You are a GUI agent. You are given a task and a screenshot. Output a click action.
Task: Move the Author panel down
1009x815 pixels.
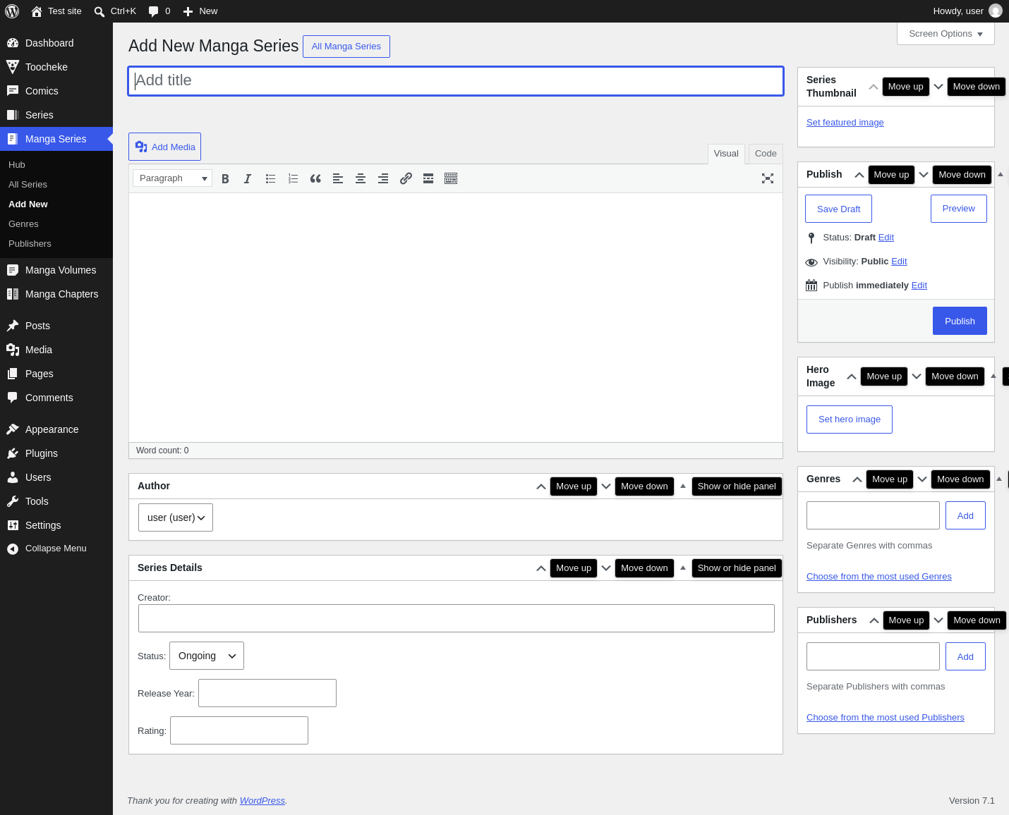pos(606,486)
